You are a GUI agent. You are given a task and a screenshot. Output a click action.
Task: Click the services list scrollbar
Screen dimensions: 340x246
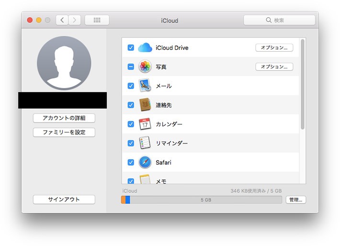303,84
